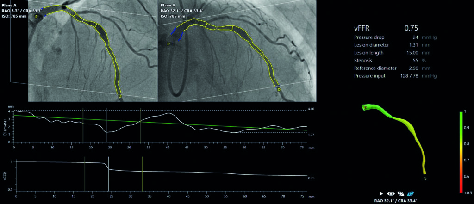The image size is (474, 204).
Task: Click the Lesion length 15.00 value
Action: click(x=411, y=53)
